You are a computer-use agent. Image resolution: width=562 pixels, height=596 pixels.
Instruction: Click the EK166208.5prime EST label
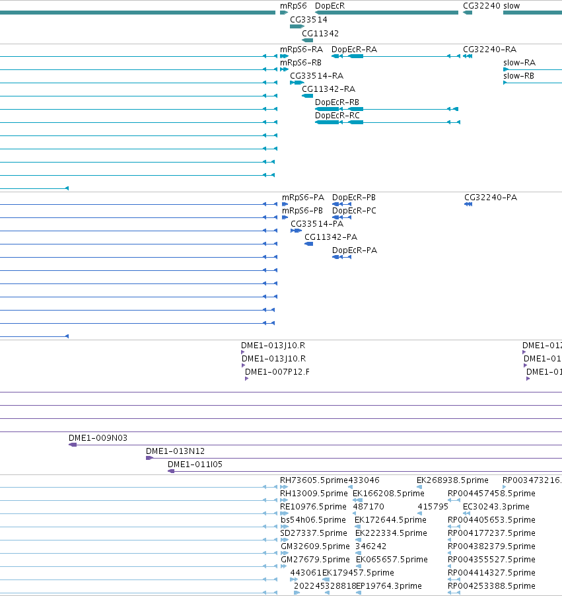[388, 494]
